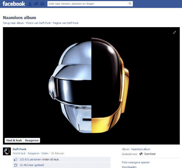Click the 'Reageren' button on photo
The width and height of the screenshot is (182, 168).
[32, 140]
